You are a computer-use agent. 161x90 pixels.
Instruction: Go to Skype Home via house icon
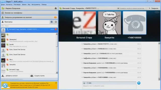56,8
